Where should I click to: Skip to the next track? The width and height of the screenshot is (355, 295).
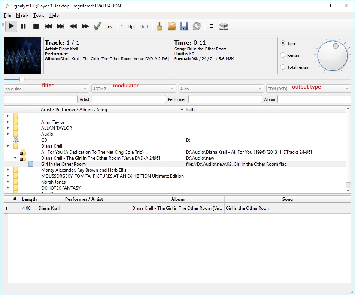tap(61, 26)
